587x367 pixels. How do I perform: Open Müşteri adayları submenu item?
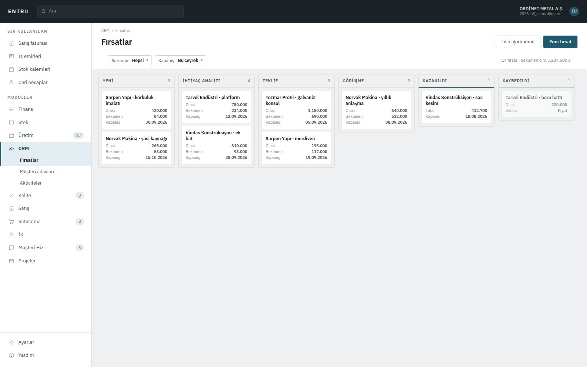tap(46, 172)
